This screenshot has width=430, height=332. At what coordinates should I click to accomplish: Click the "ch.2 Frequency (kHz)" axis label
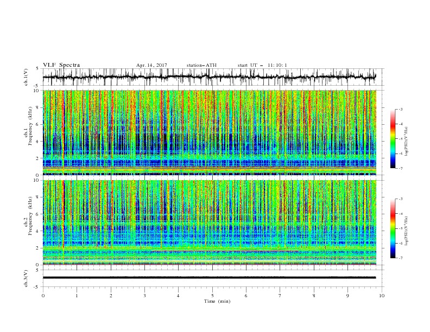coord(28,216)
